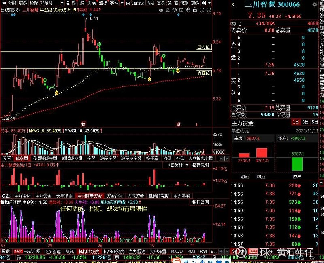Click the 预测 forecast button
Image resolution: width=324 pixels, height=263 pixels.
pos(184,3)
